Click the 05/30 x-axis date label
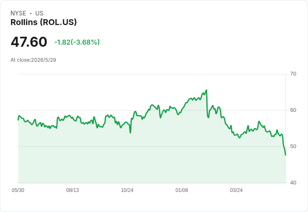308x212 pixels. tap(18, 190)
